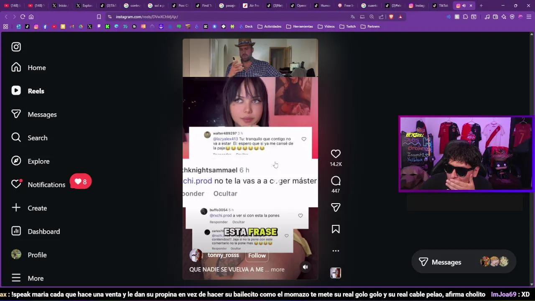Screen dimensions: 535x301
Task: Click the avatars on the Messages panel
Action: [494, 262]
